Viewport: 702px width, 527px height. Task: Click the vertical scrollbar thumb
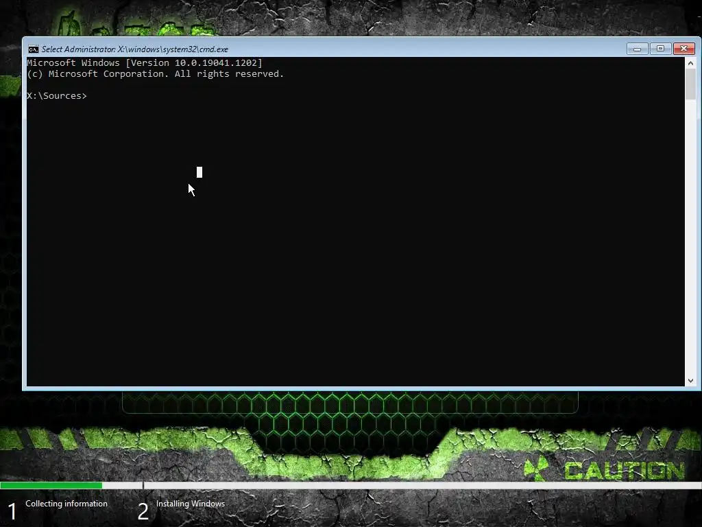690,84
